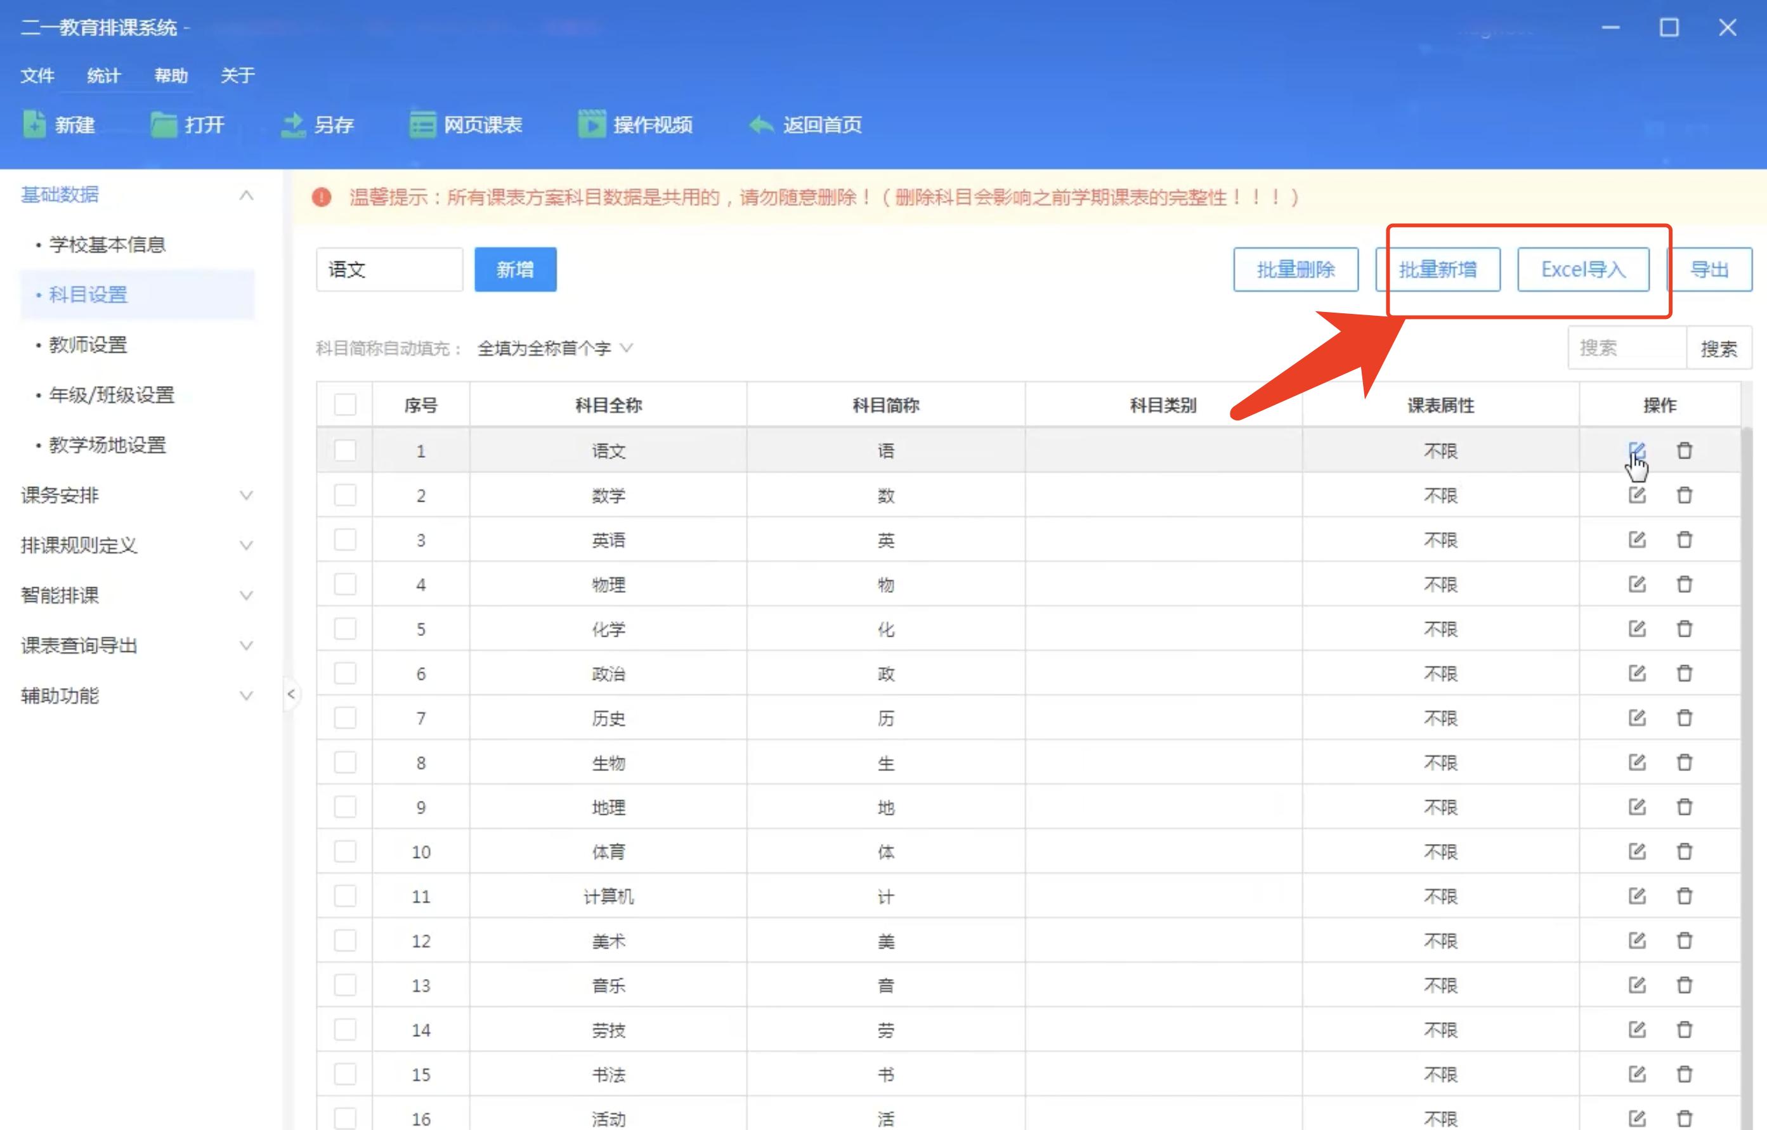Check the header select-all checkbox
Screen dimensions: 1767x1130
345,405
